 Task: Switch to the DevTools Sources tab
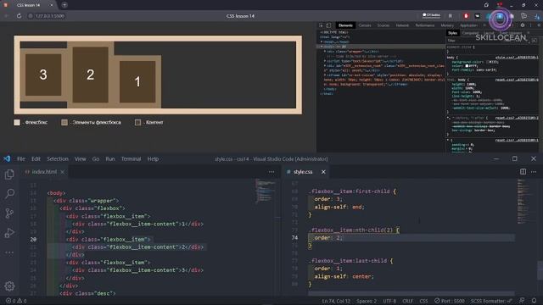[383, 25]
